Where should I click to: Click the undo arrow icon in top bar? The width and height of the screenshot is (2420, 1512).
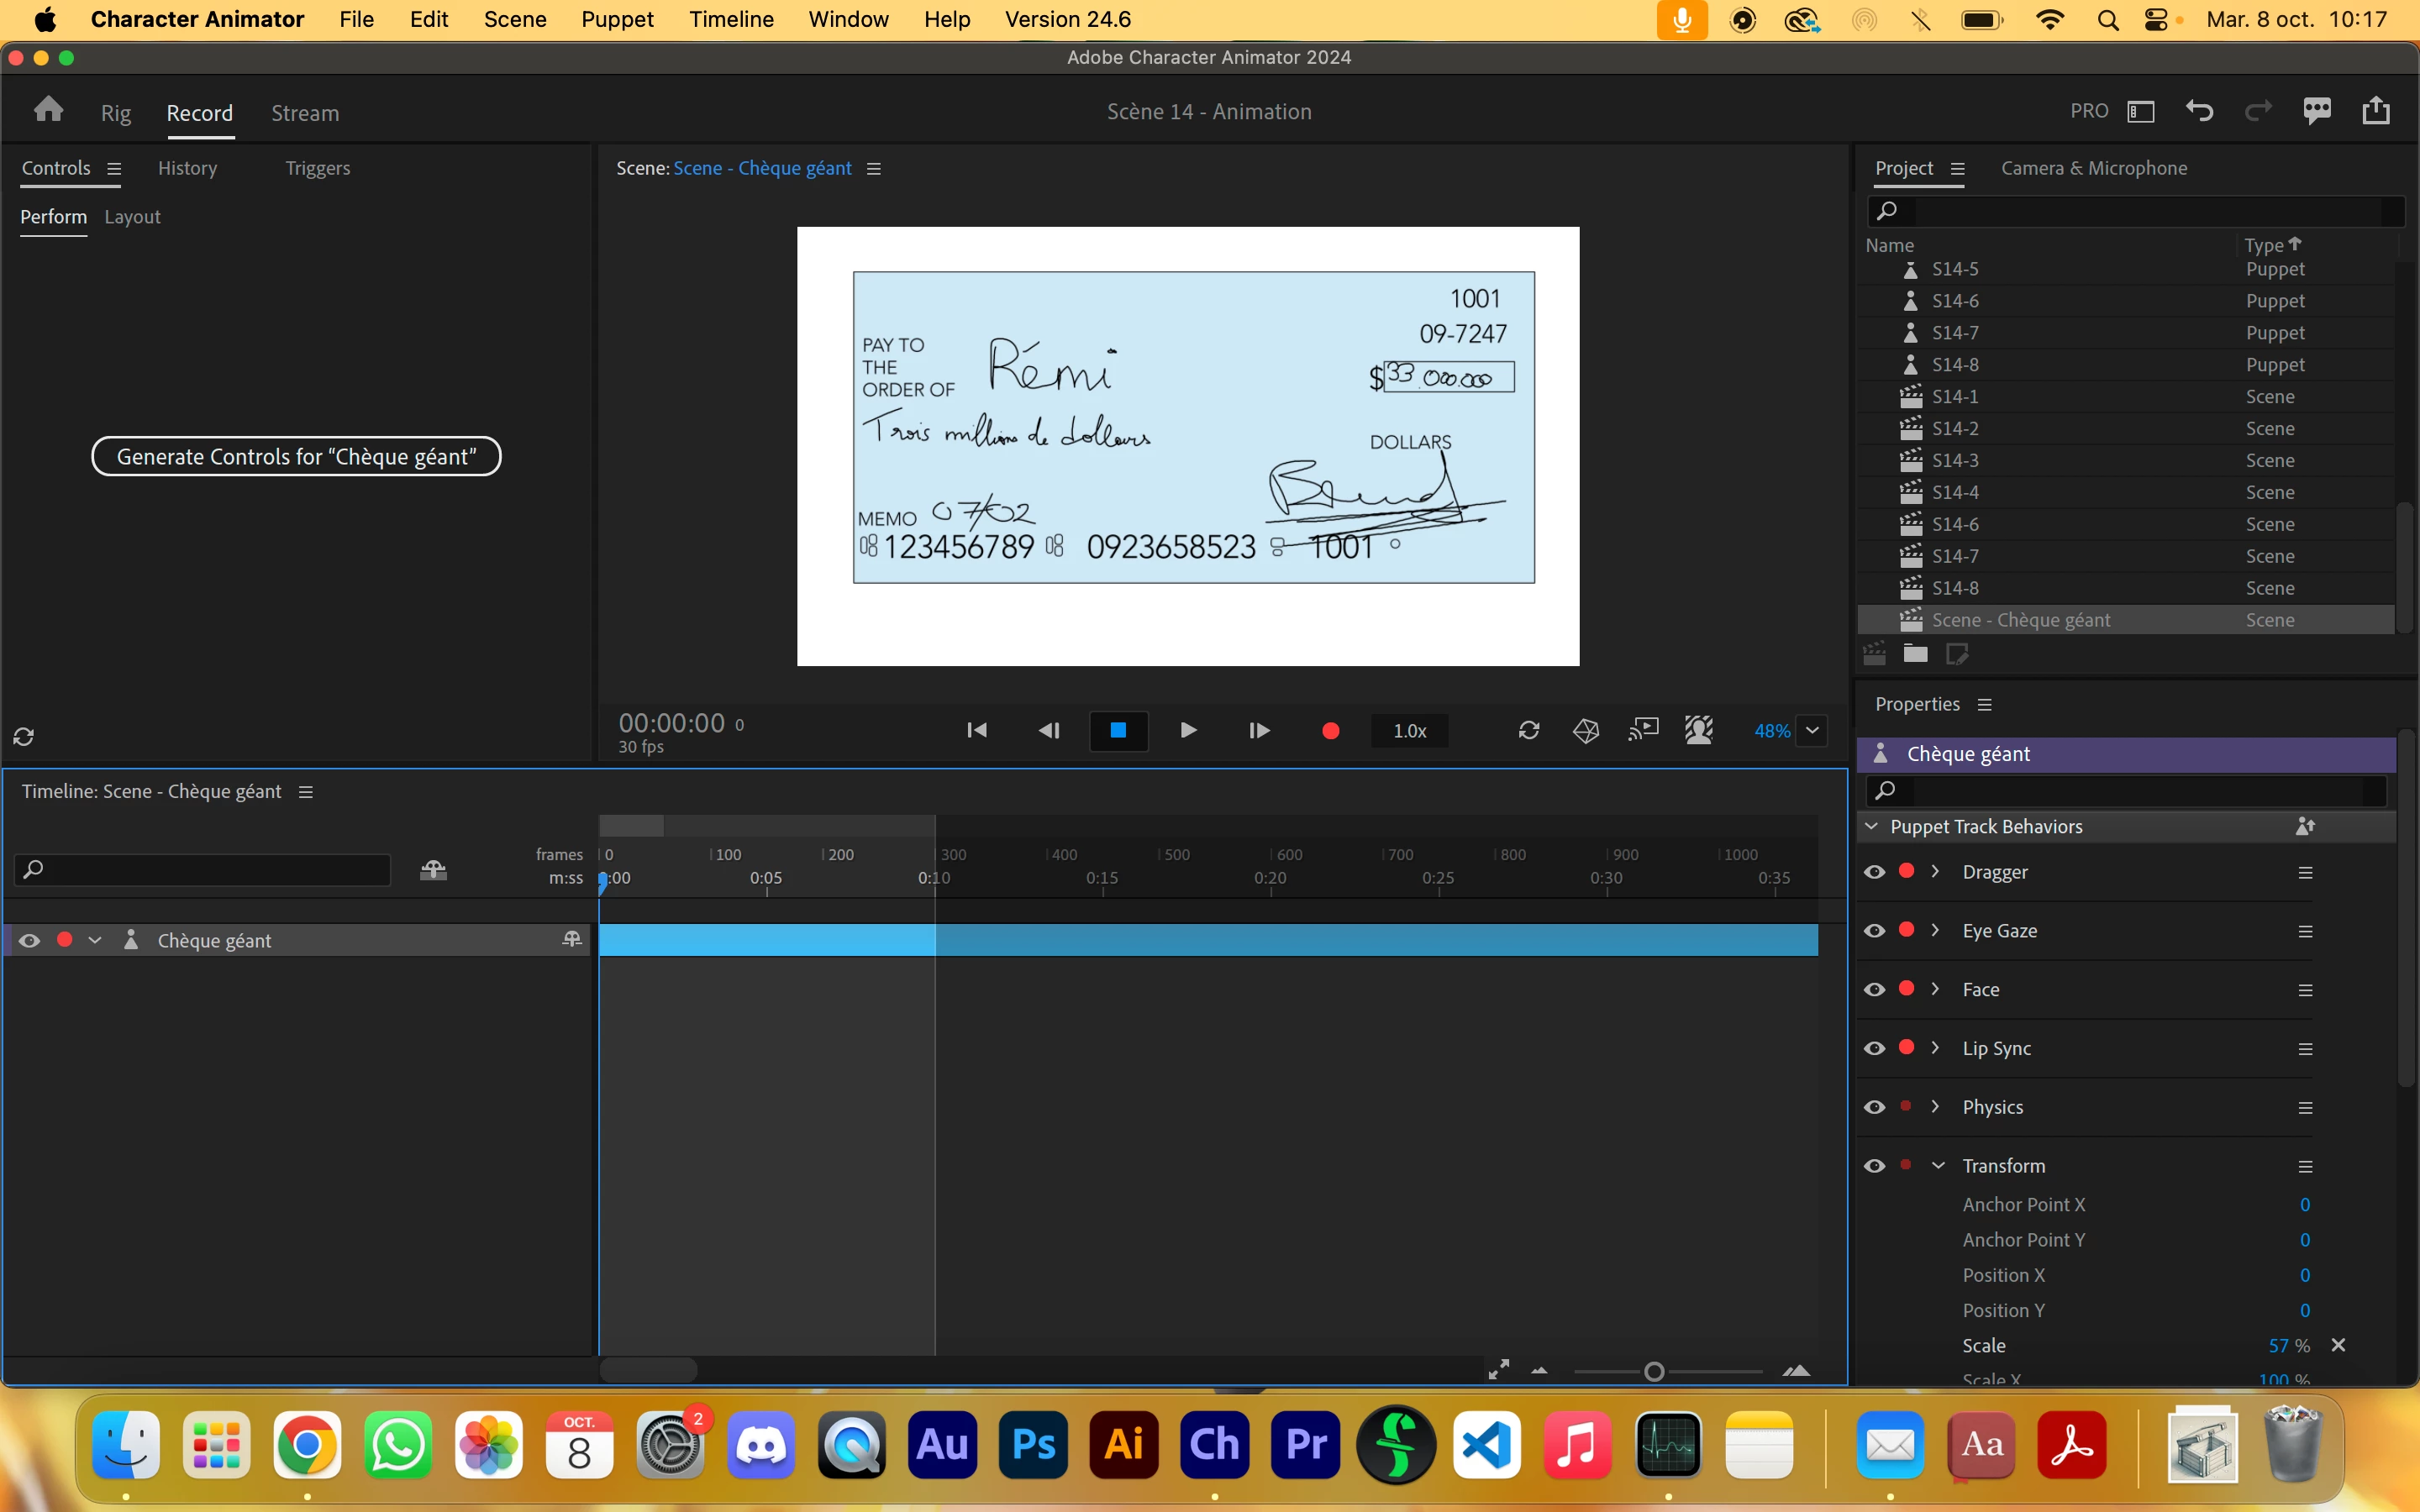point(2199,111)
